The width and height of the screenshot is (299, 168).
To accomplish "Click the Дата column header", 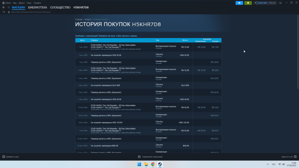I will pyautogui.click(x=82, y=40).
